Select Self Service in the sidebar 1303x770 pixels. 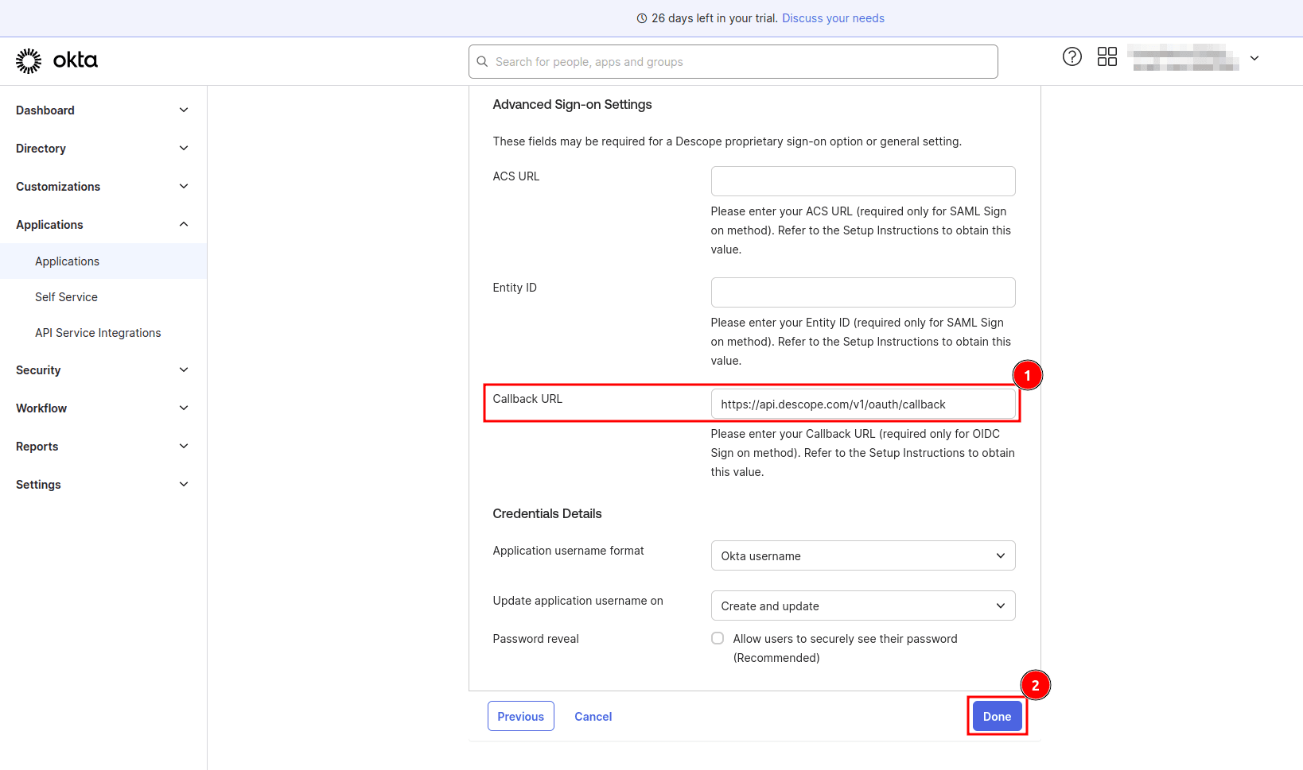(66, 296)
